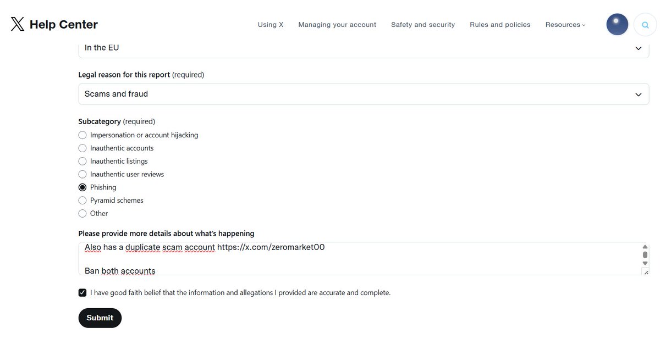The height and width of the screenshot is (339, 660).
Task: Select the Other subcategory option
Action: coord(82,214)
